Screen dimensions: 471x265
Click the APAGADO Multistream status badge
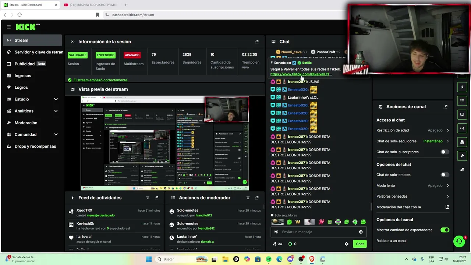point(132,55)
